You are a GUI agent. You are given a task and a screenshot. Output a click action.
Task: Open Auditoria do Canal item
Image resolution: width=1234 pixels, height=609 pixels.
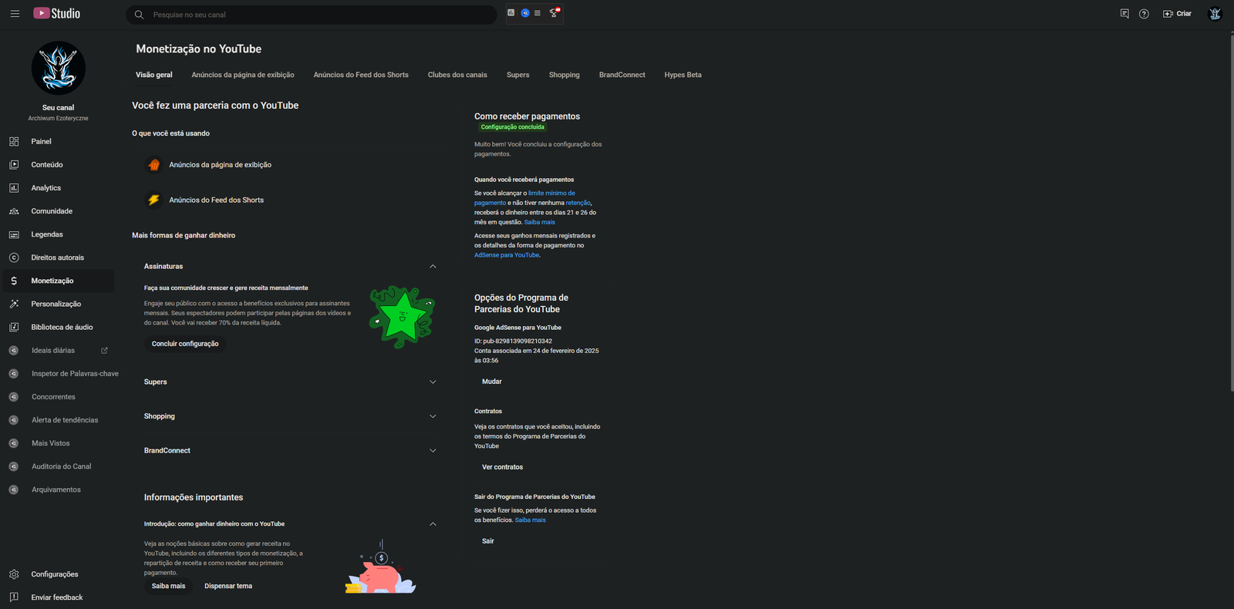pyautogui.click(x=59, y=466)
